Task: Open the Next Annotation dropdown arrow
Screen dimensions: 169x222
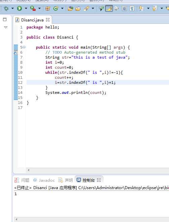Action: pyautogui.click(x=148, y=8)
